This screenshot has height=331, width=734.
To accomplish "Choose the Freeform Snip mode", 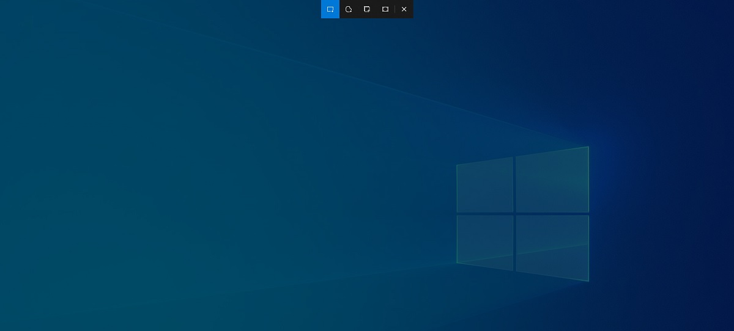I will [x=349, y=9].
